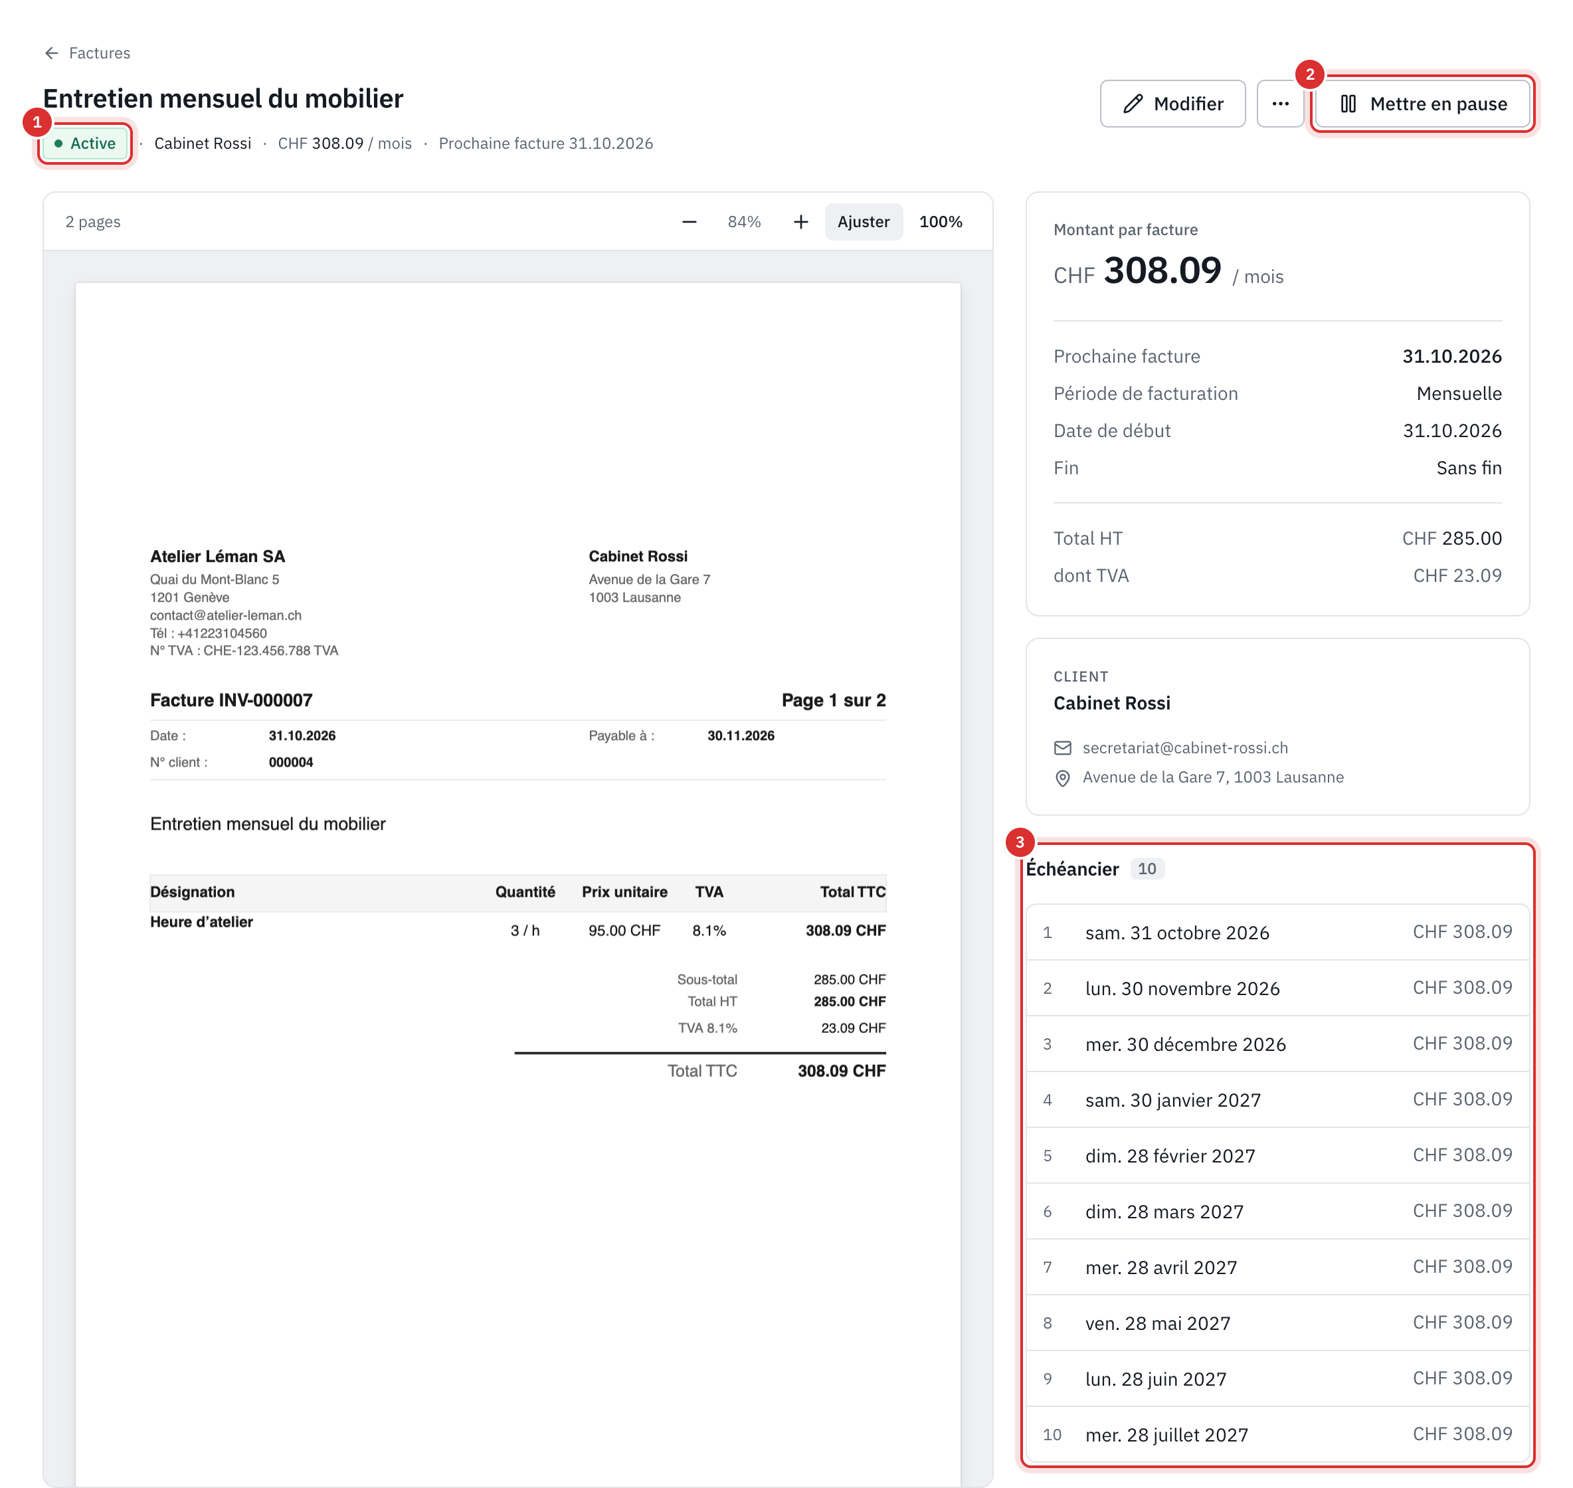Set preview zoom to 100%

point(941,222)
